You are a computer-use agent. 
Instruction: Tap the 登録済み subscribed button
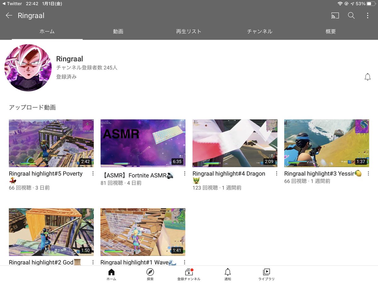click(66, 77)
